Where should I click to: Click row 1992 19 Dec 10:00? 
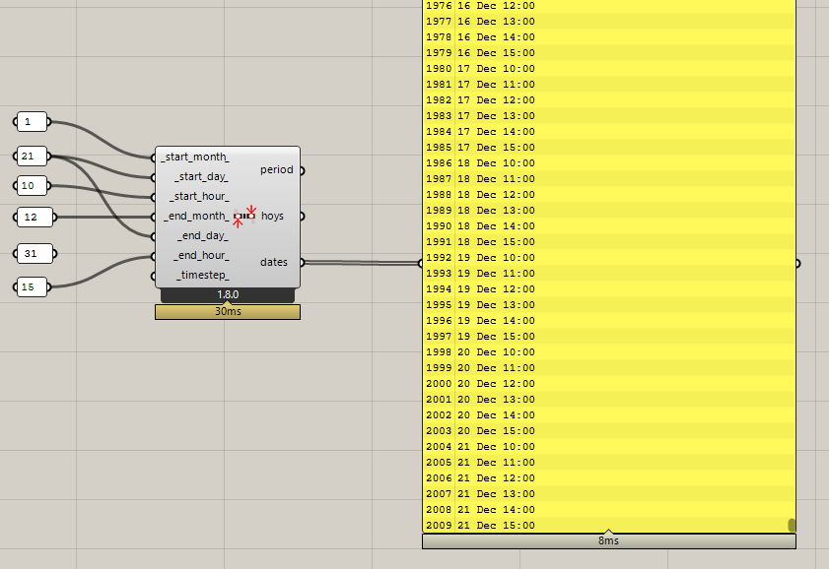tap(609, 258)
